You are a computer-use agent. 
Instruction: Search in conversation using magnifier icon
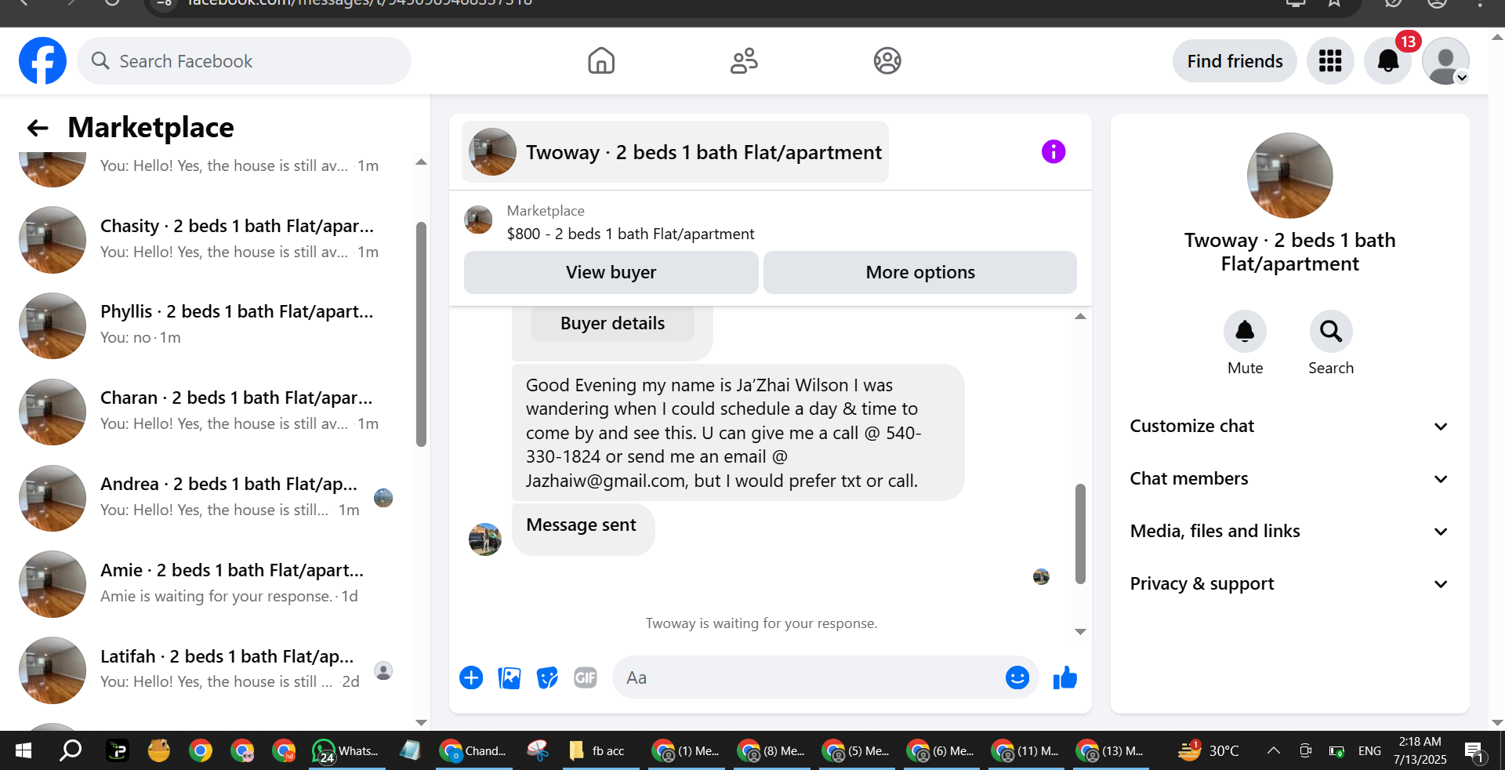[x=1331, y=332]
